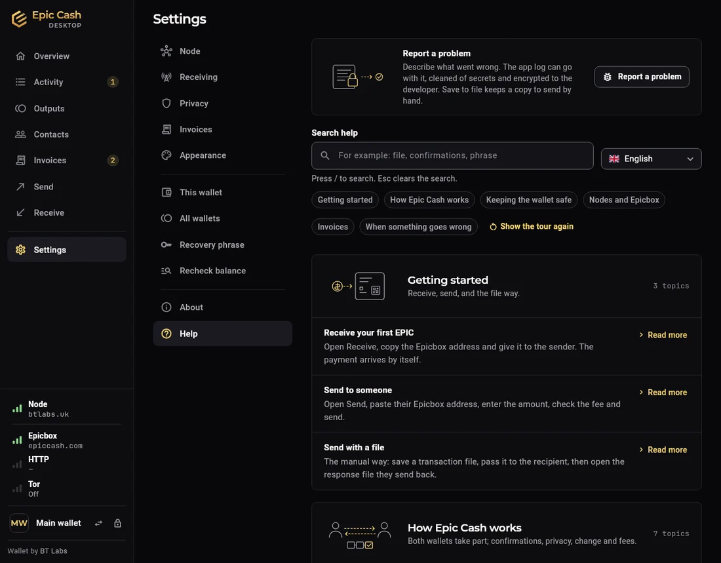Lock the wallet with padlock icon
The image size is (721, 563).
point(118,524)
